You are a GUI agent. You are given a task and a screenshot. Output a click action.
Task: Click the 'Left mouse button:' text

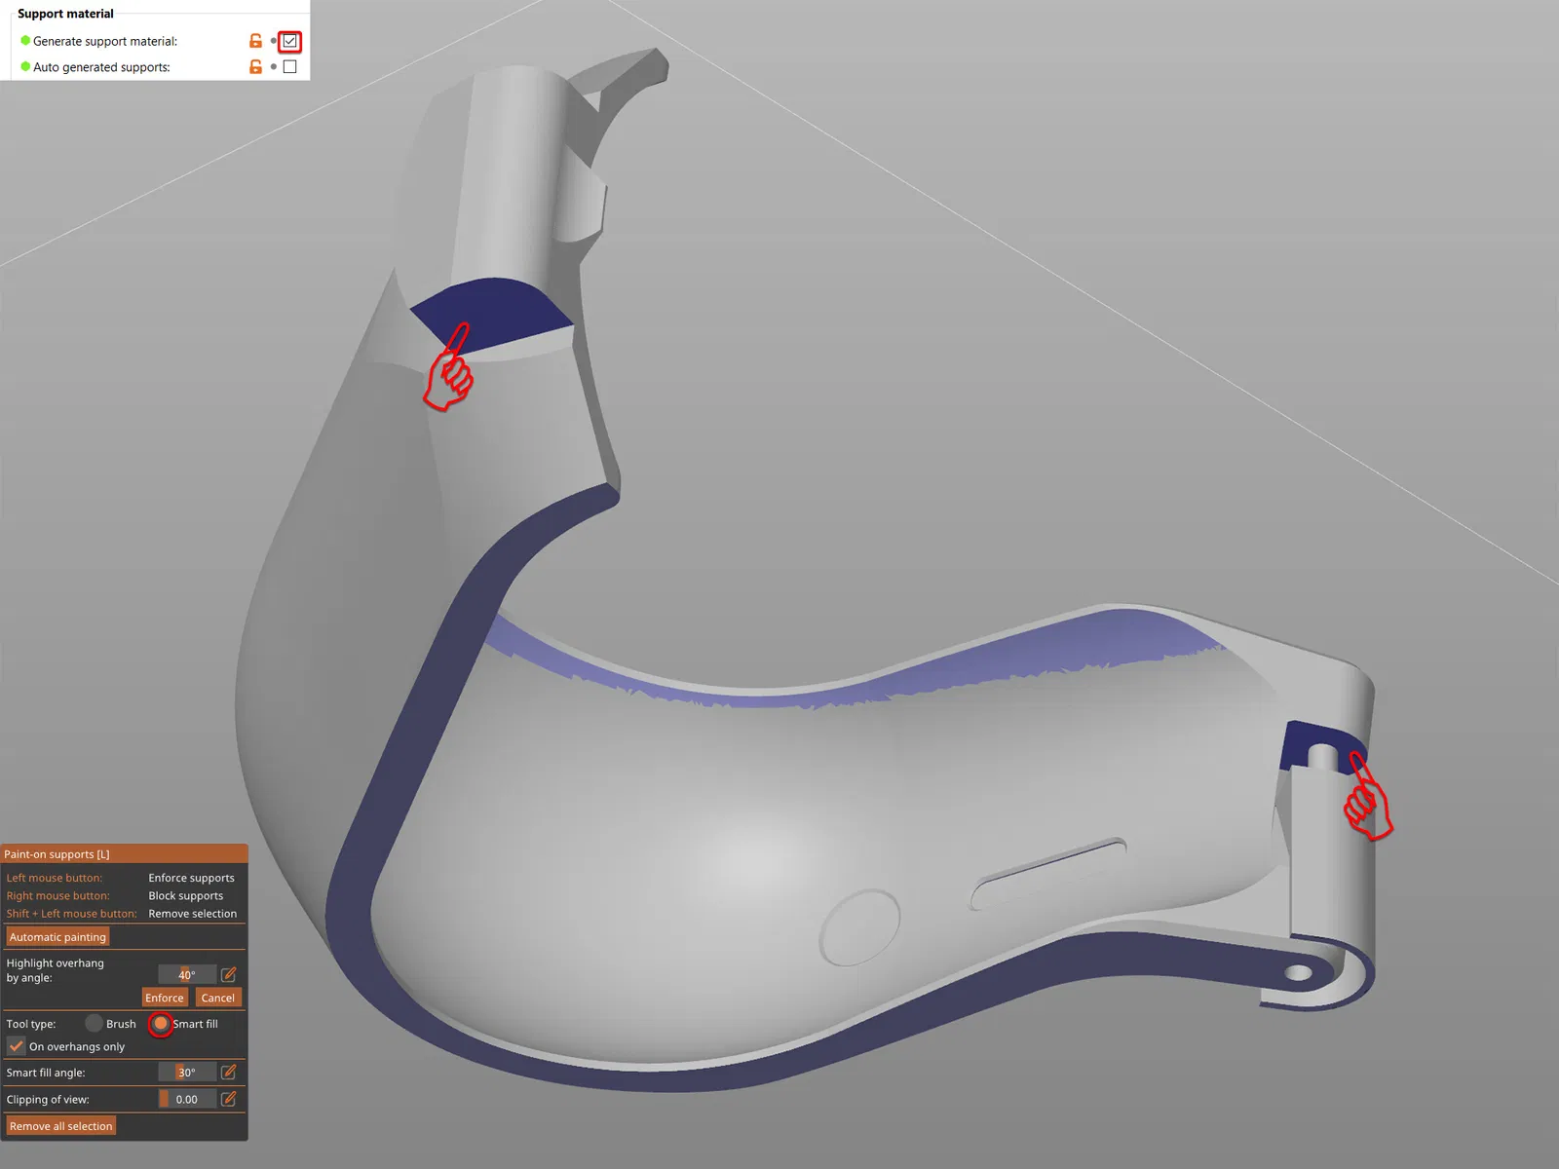tap(55, 878)
